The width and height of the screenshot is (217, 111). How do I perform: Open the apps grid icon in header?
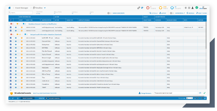click(x=189, y=8)
